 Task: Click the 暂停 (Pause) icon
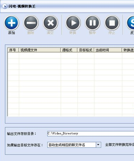tap(93, 23)
